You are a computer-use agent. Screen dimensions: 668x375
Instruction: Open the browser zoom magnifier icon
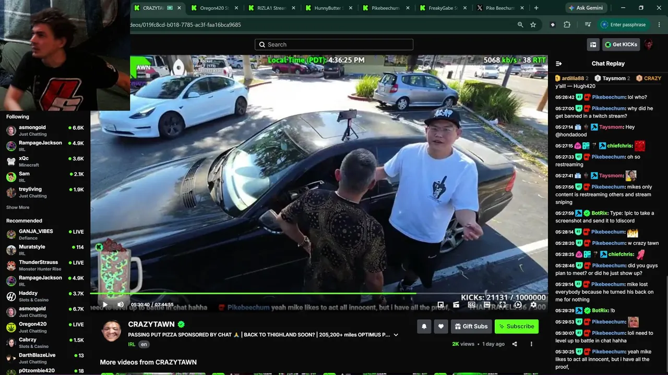click(x=520, y=24)
